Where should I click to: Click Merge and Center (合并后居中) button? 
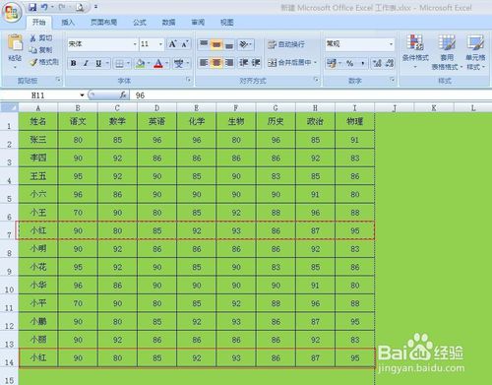click(x=289, y=62)
